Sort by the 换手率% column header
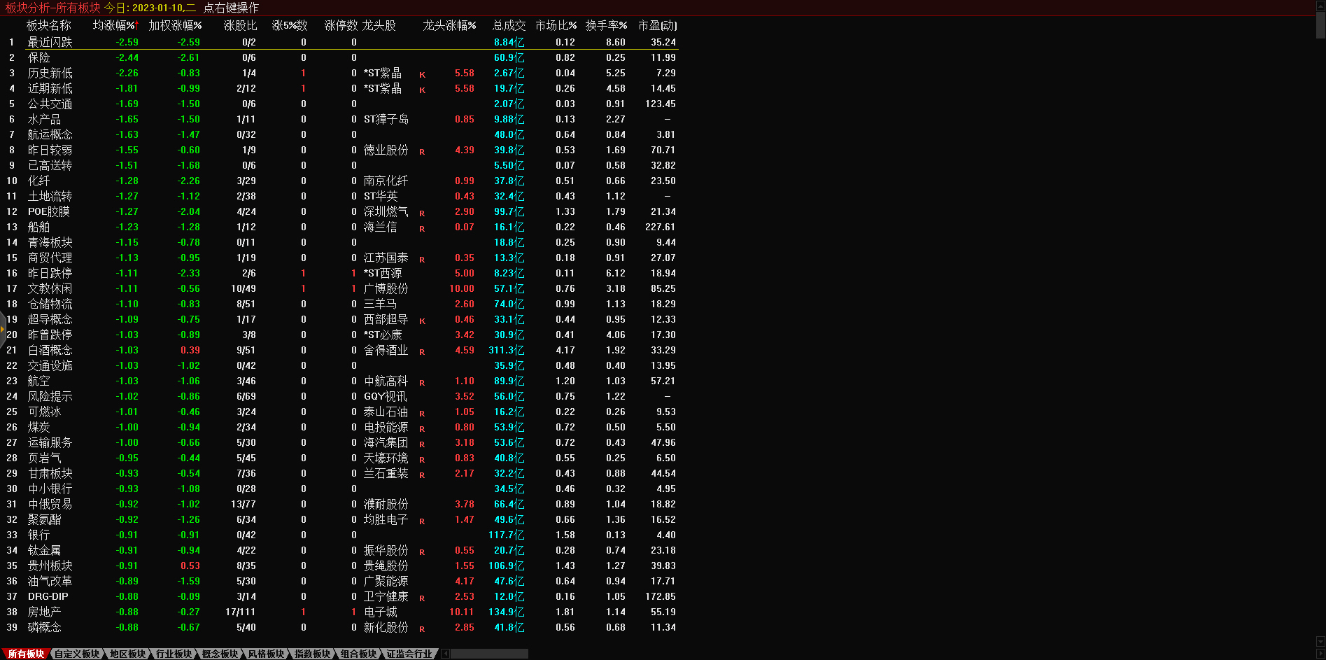1326x660 pixels. (x=606, y=25)
